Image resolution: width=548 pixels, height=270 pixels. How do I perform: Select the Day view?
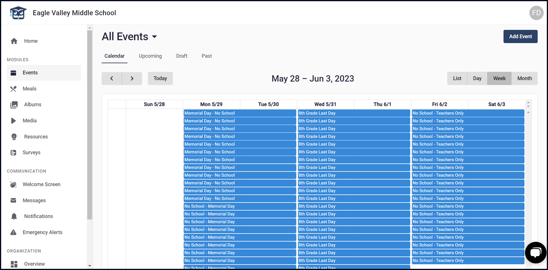click(x=477, y=78)
